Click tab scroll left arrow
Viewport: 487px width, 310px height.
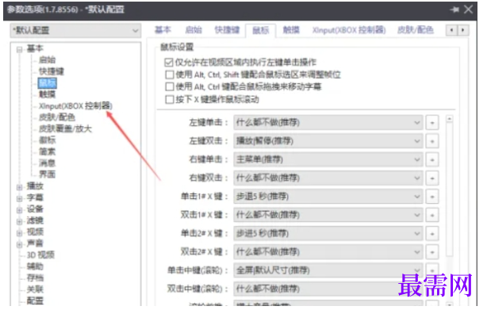[451, 30]
